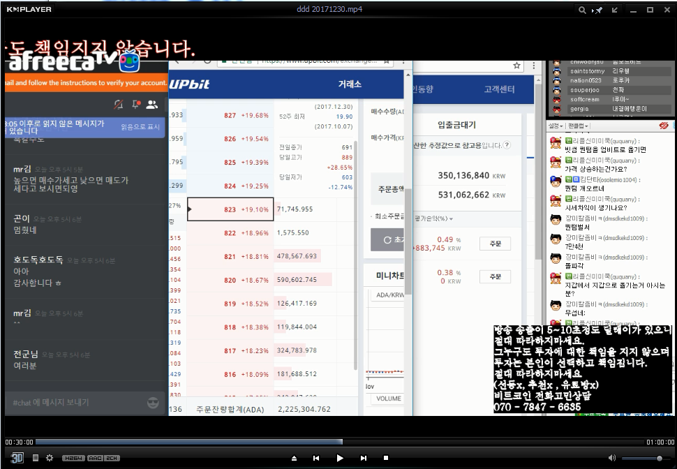Reset order form with 초기화 button

pos(387,239)
